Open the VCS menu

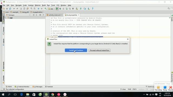[58, 5]
